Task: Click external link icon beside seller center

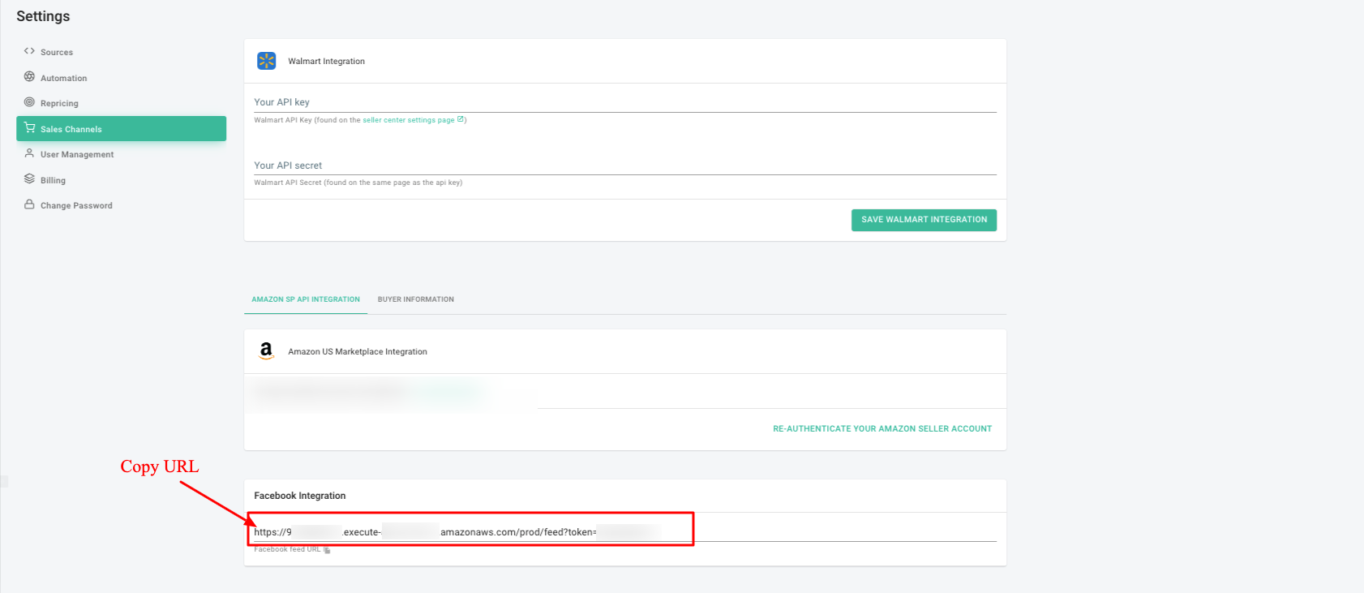Action: point(461,119)
